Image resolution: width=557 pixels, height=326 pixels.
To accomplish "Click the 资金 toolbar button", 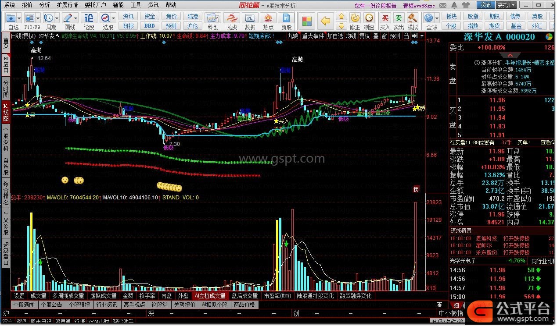I will (x=150, y=16).
